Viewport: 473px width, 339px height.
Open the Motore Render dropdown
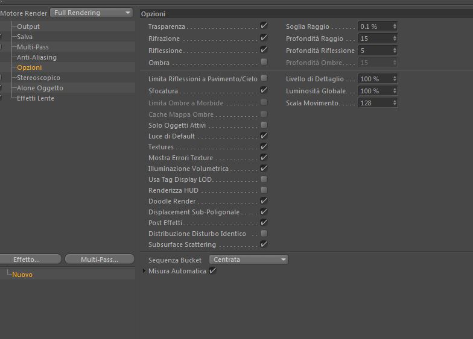click(x=92, y=13)
